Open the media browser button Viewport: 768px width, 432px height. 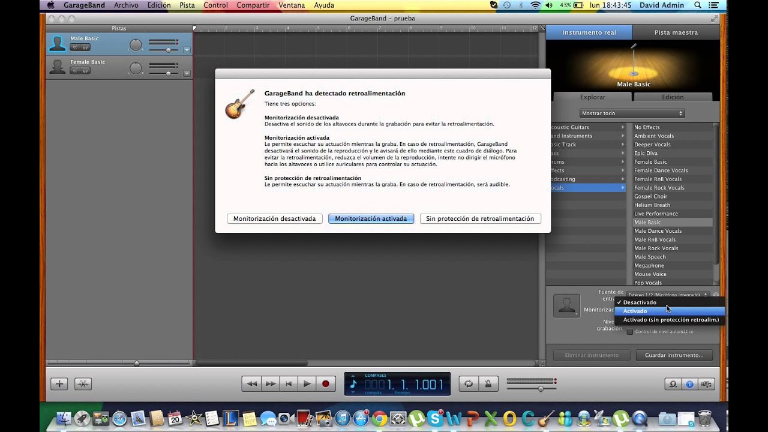click(706, 384)
